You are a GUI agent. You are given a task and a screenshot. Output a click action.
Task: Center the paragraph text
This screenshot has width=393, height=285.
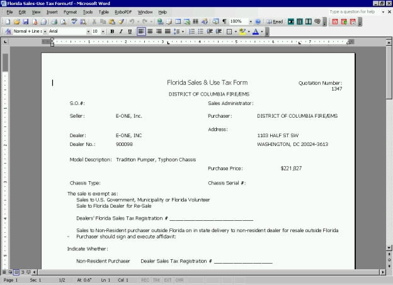[x=150, y=31]
